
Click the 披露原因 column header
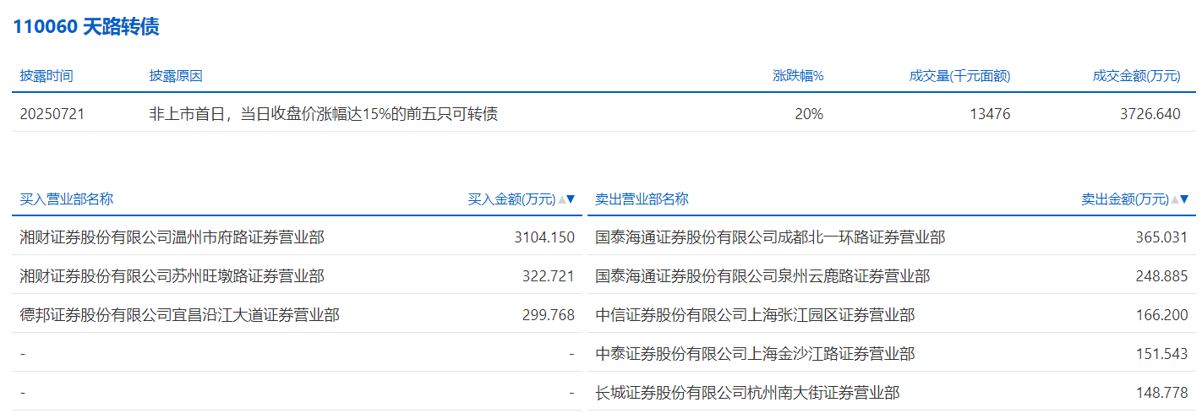coord(176,76)
